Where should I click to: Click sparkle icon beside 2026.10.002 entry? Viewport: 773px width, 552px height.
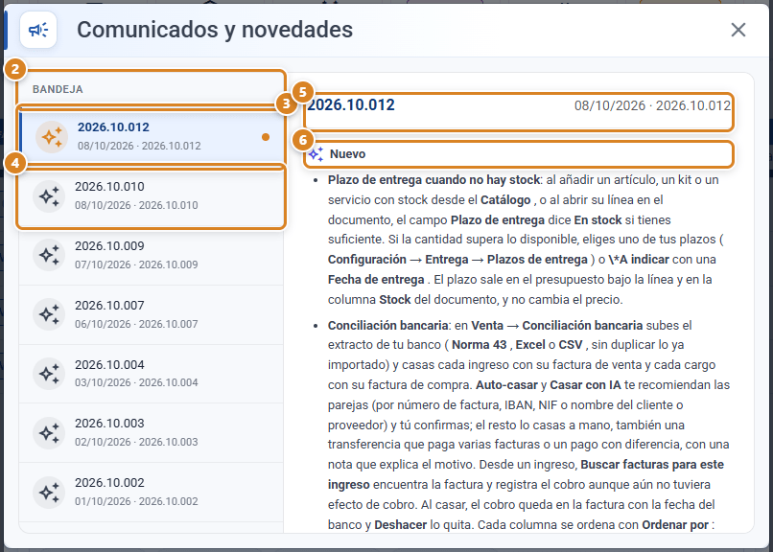tap(49, 493)
